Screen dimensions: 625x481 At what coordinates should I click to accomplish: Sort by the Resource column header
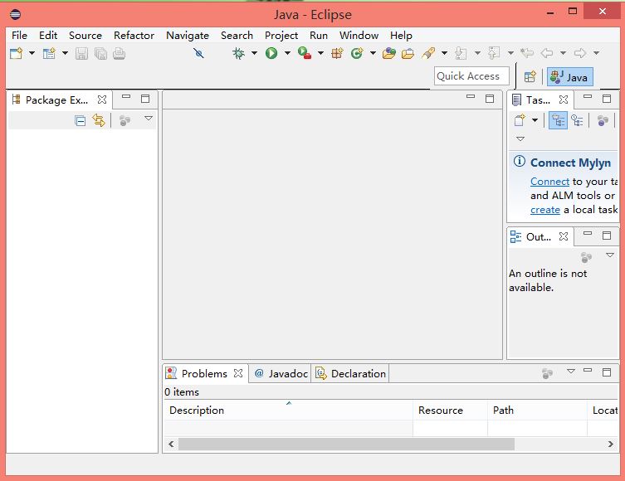coord(451,411)
